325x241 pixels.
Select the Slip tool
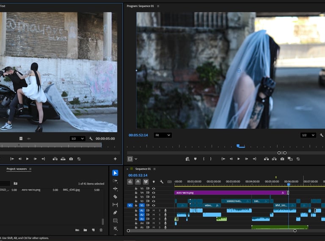point(115,205)
